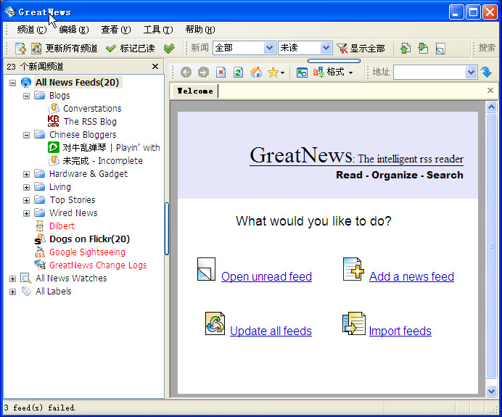
Task: Select the Converstations feed
Action: coord(92,109)
